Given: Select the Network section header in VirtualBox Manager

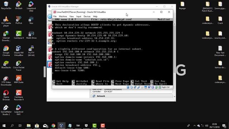Looking at the screenshot, I should [x=132, y=96].
